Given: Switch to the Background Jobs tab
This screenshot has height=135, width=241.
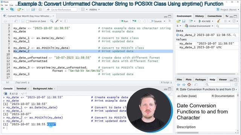Looking at the screenshot, I should (43, 88).
